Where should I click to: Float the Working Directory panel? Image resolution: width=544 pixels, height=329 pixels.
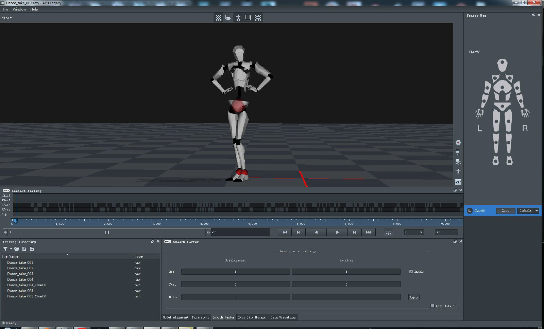(153, 241)
